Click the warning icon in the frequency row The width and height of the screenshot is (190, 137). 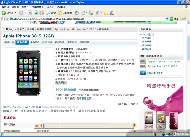coord(135,125)
